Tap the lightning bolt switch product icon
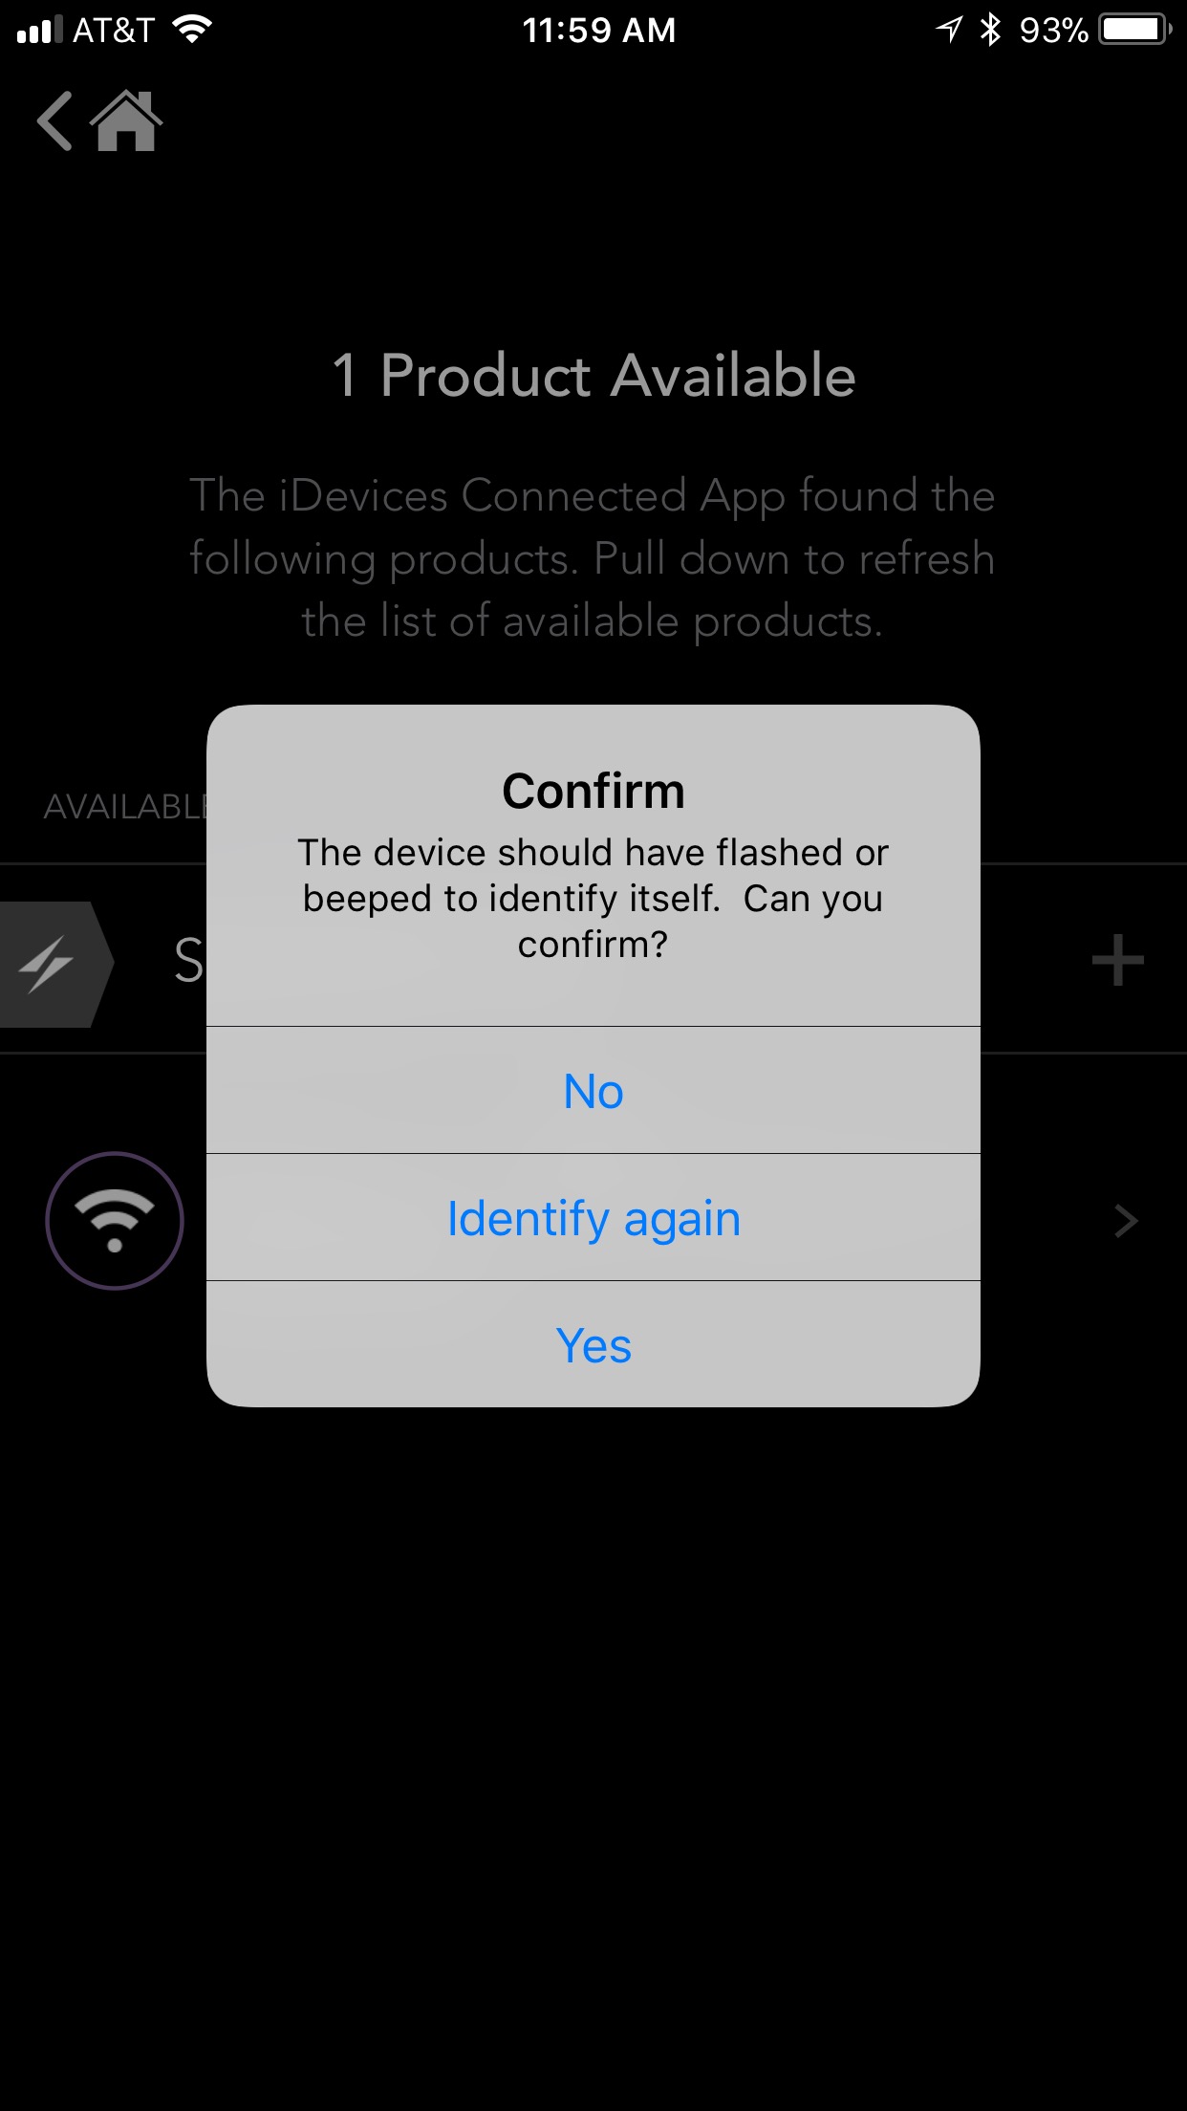The height and width of the screenshot is (2111, 1187). pyautogui.click(x=48, y=963)
